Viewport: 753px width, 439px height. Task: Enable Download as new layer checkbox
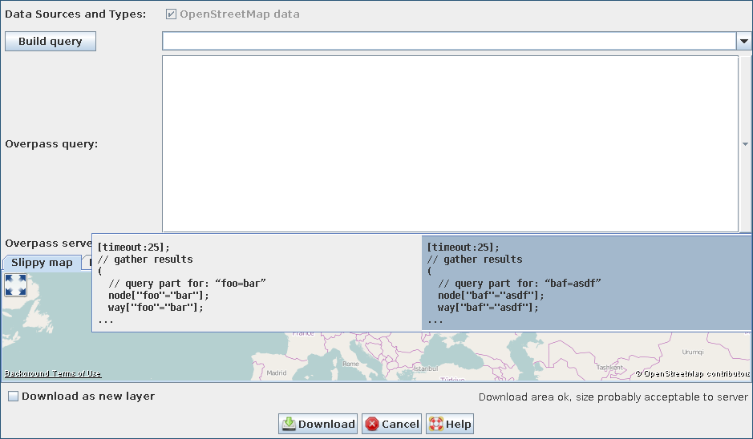(14, 397)
